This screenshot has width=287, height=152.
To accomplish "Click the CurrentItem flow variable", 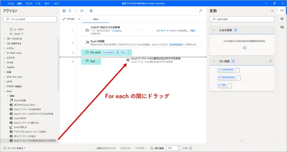I will coord(227,70).
